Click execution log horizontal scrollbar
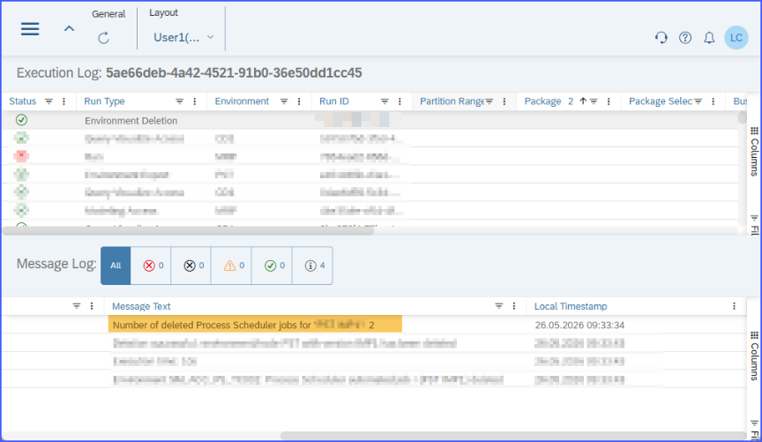The height and width of the screenshot is (442, 762). tap(188, 230)
